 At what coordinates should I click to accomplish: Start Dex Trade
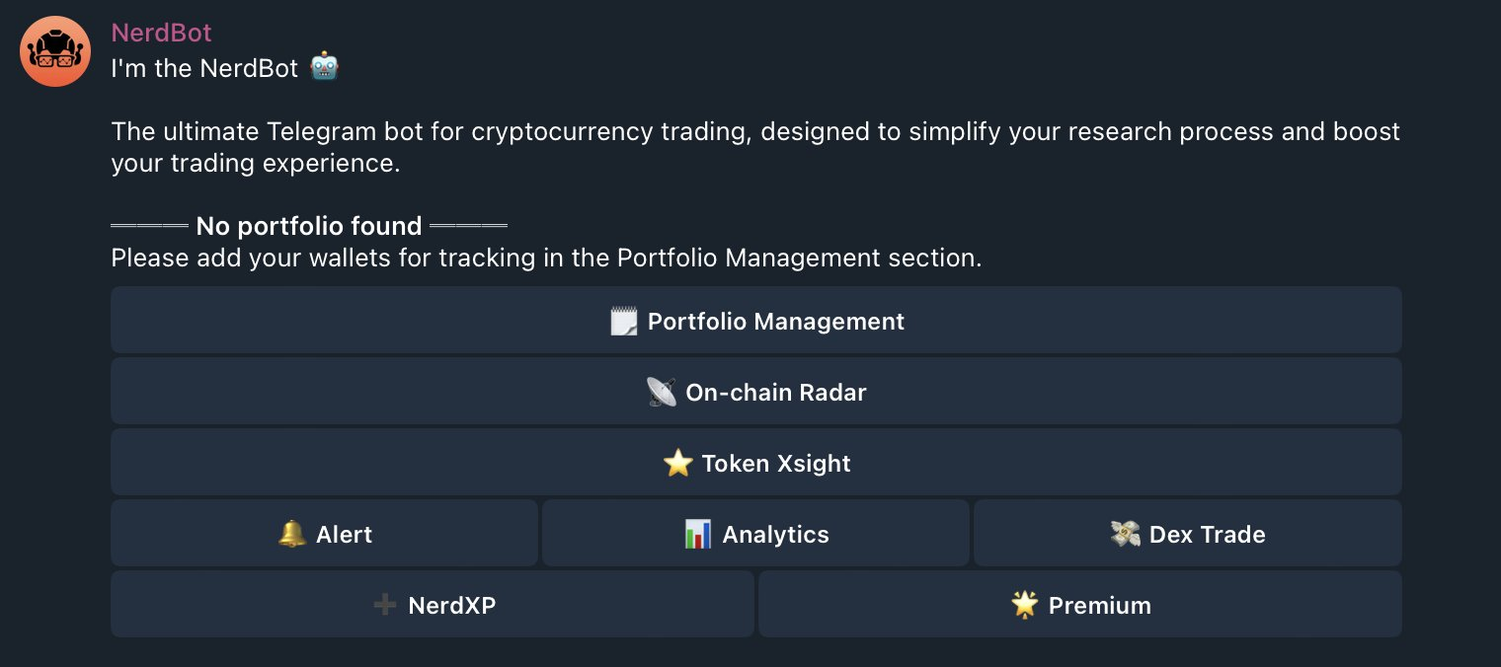click(x=1188, y=533)
